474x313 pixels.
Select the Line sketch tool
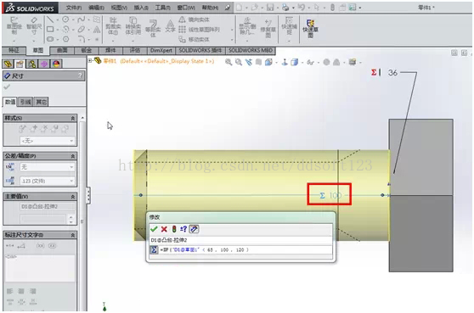(50, 20)
